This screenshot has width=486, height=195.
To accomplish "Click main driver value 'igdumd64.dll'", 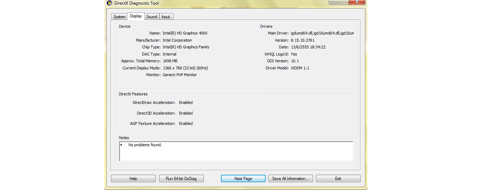I will click(322, 33).
